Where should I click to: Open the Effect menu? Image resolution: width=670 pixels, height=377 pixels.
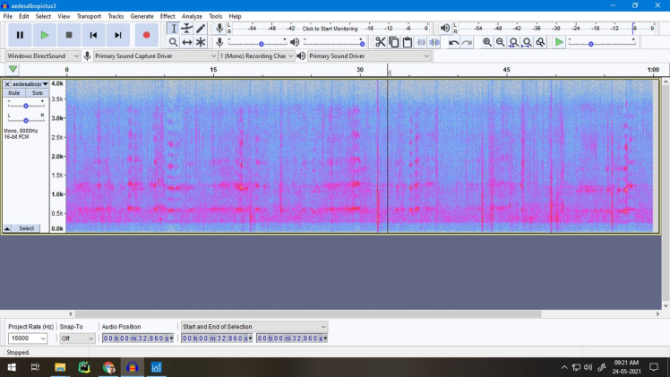(x=167, y=16)
